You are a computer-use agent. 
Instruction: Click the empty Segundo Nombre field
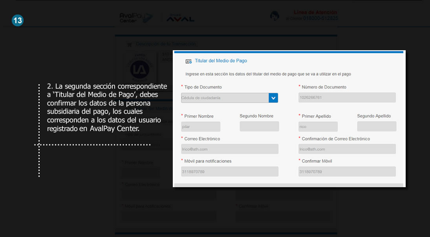coord(259,126)
